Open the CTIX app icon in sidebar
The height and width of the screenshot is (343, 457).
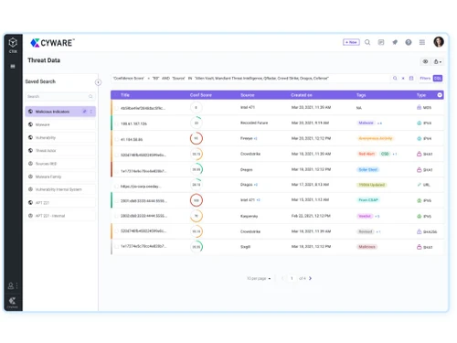coord(13,45)
